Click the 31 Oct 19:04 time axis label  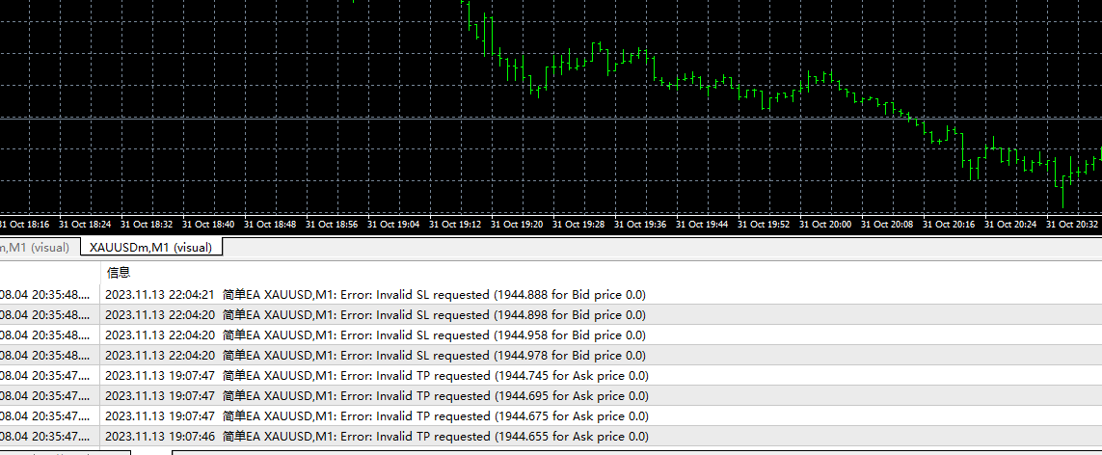(x=392, y=225)
